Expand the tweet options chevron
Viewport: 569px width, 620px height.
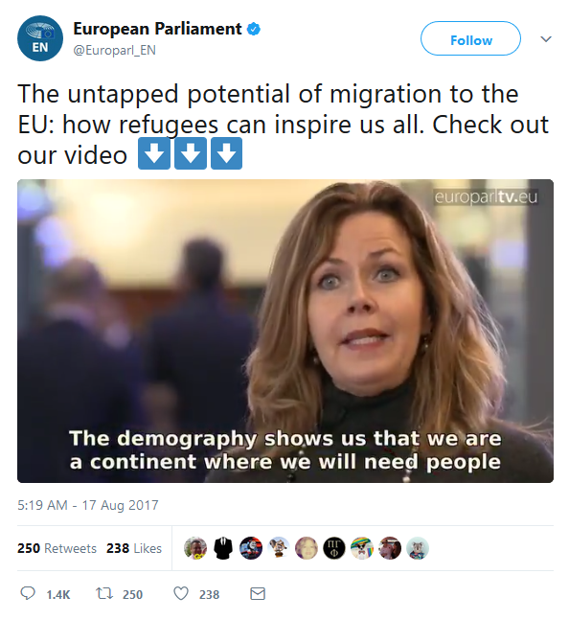point(546,39)
